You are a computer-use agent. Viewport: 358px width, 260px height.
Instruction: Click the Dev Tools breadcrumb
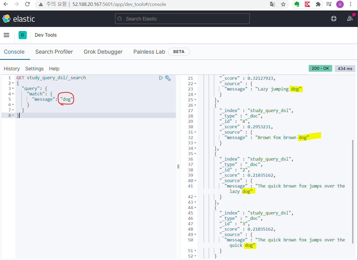(46, 35)
